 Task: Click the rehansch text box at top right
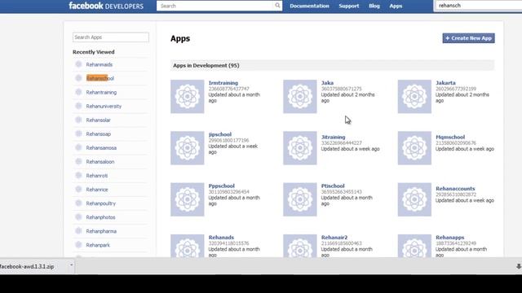click(479, 6)
